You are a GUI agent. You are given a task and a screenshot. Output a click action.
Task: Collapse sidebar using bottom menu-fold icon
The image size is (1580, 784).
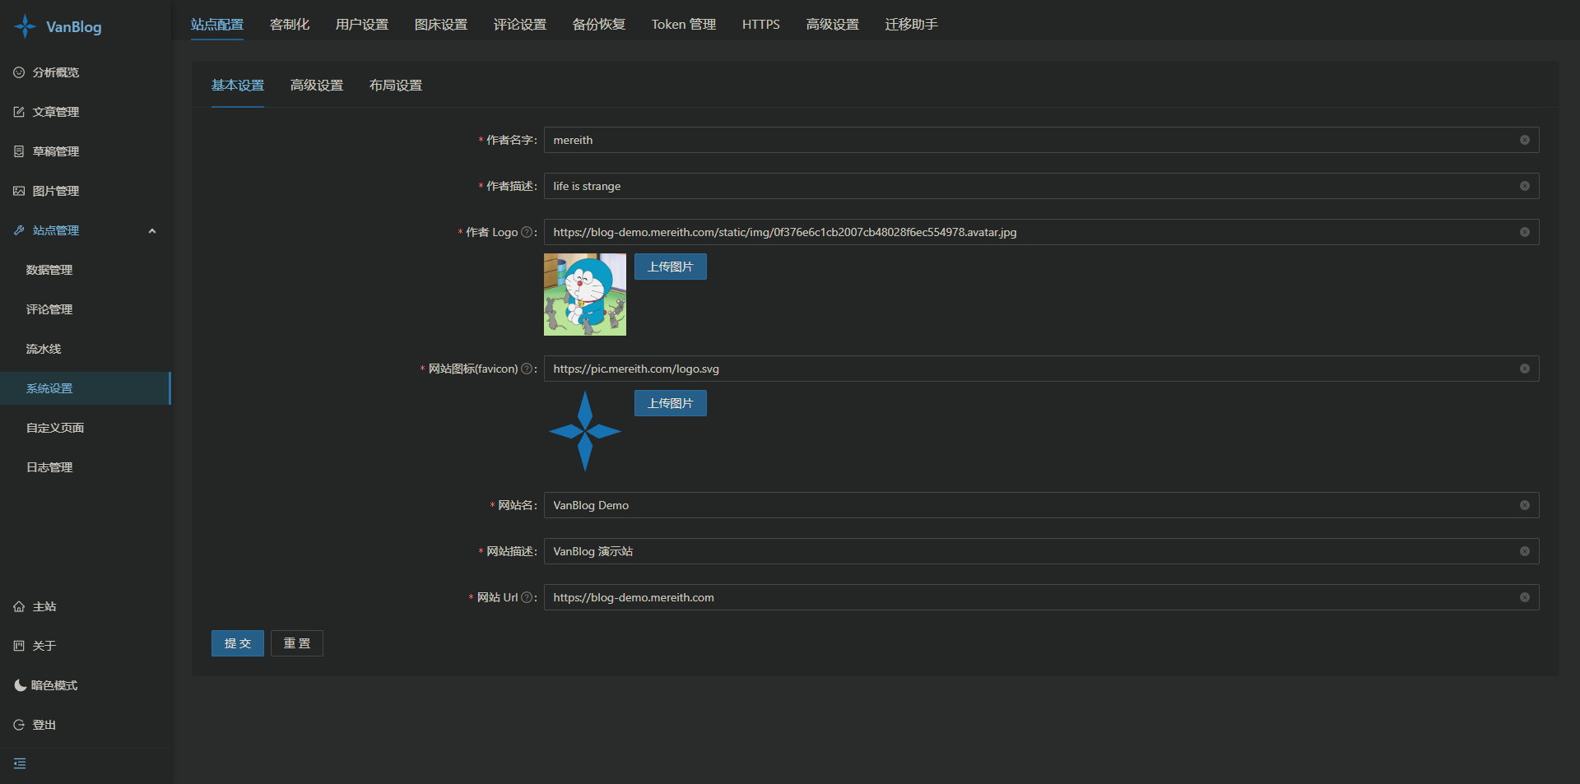click(20, 763)
